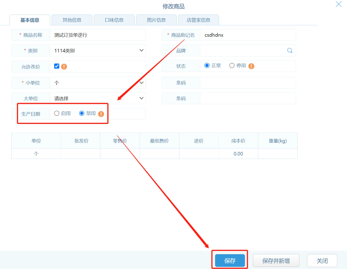Viewport: 347px width, 269px height.
Task: Uncheck the 允许改价 checkbox
Action: 57,66
